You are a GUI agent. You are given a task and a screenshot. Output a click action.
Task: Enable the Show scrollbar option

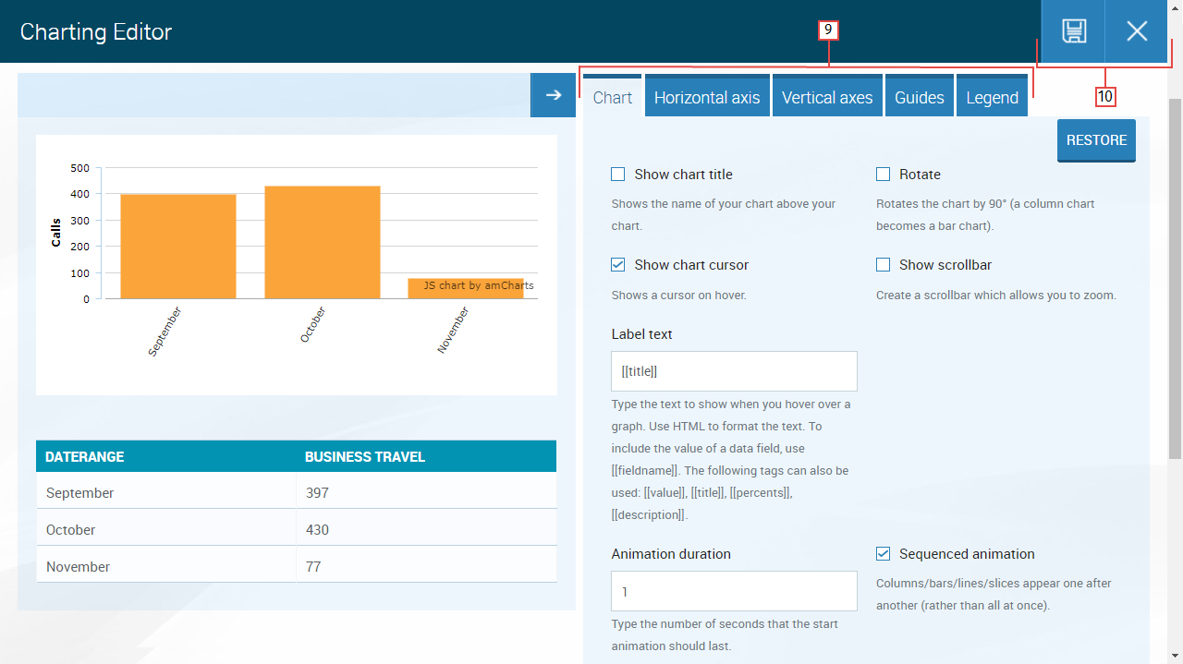(883, 265)
